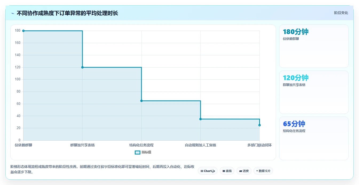Click the 结构化任务流程 label in the third card
Screen dimensions: 359x185
tap(294, 131)
